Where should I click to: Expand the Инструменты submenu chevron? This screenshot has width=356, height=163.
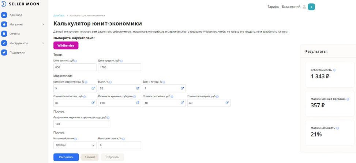43,43
